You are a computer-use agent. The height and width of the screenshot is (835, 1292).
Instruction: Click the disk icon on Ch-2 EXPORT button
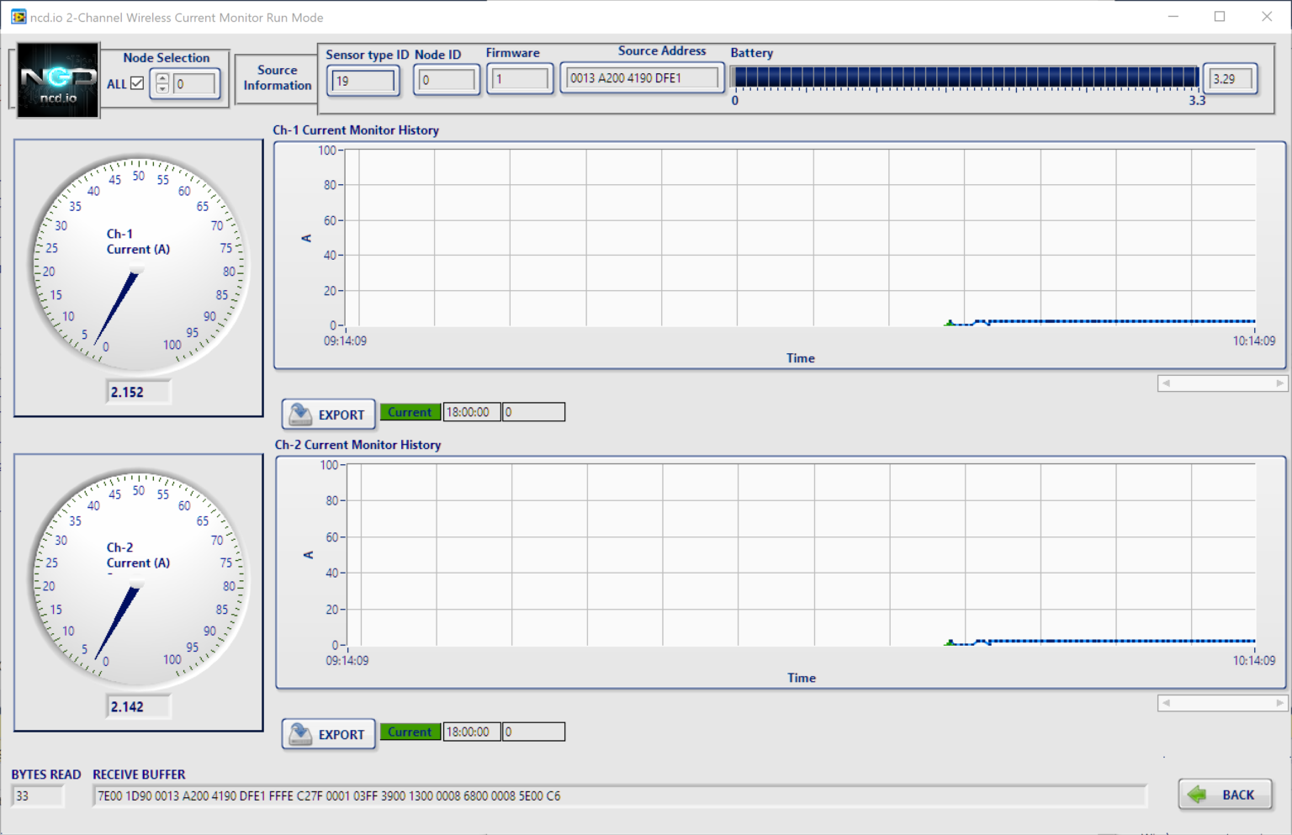pos(300,732)
